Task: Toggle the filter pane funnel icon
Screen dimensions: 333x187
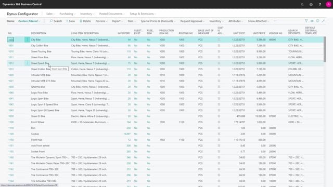Action: pyautogui.click(x=306, y=21)
